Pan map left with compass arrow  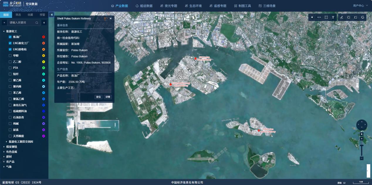click(x=358, y=125)
